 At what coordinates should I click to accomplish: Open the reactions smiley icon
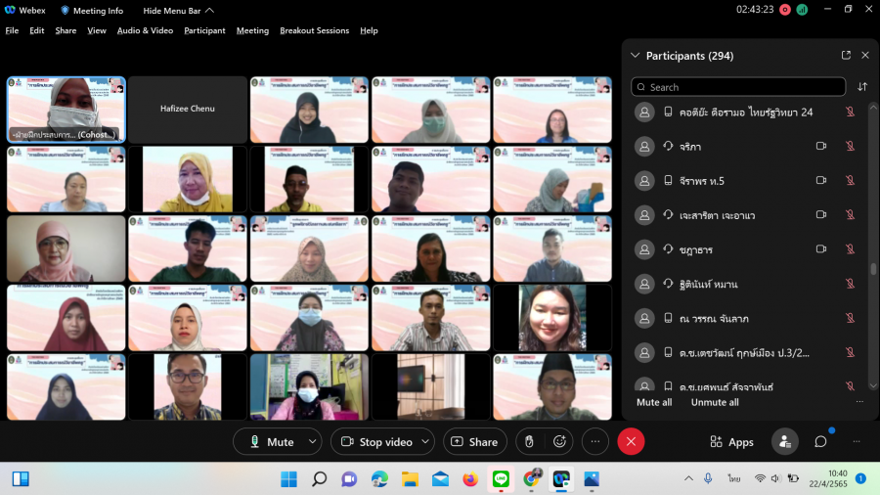[560, 442]
